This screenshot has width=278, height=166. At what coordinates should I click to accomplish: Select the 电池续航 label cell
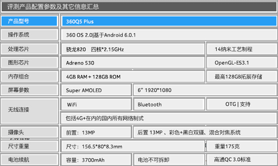(x=29, y=159)
